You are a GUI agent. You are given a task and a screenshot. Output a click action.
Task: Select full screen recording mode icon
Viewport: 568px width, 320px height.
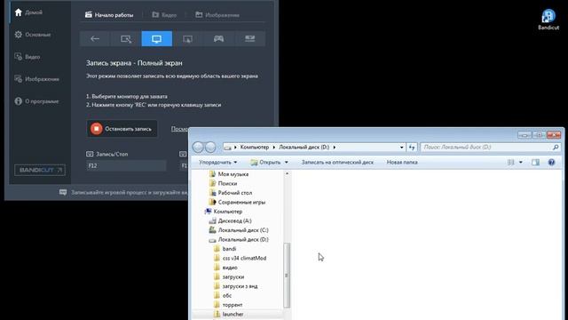coord(157,39)
